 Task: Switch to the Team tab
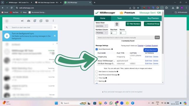tap(119, 18)
